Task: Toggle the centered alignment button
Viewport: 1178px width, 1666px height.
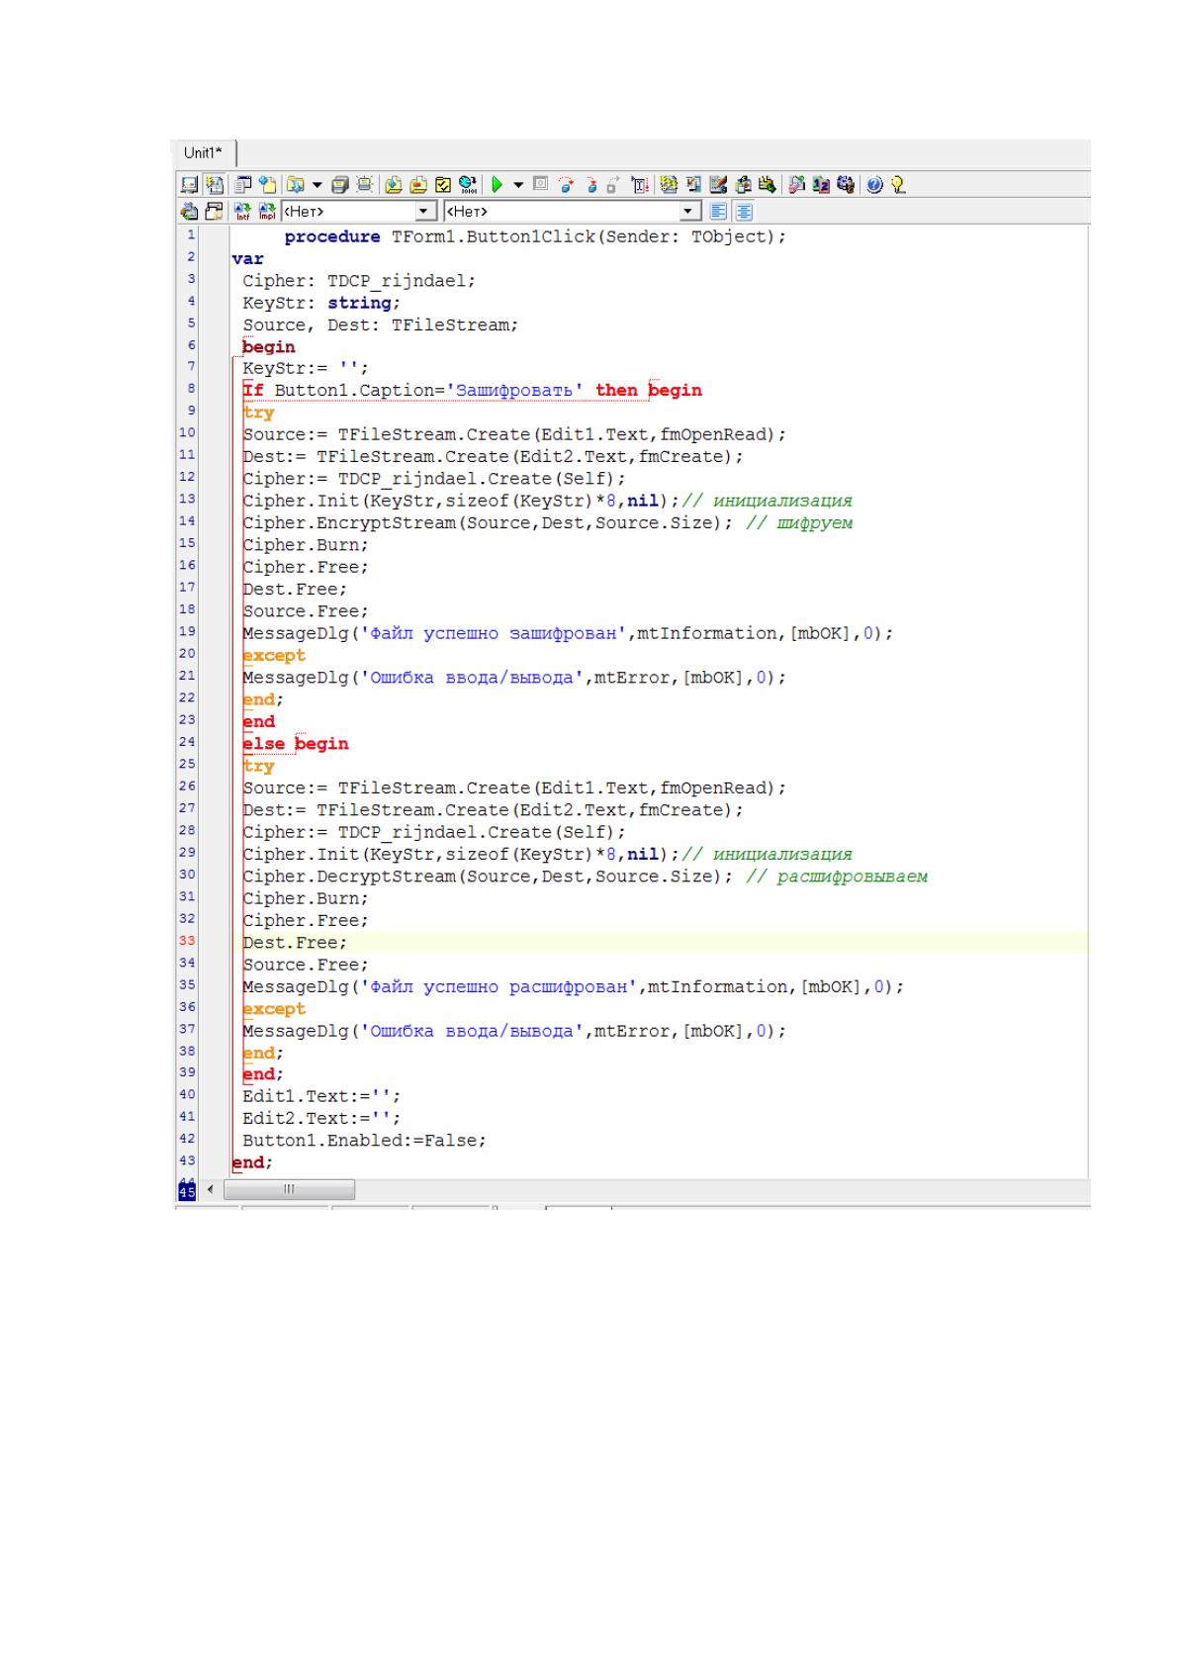Action: click(x=744, y=212)
